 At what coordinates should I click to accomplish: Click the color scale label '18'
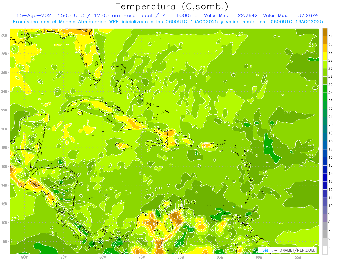point(330,141)
